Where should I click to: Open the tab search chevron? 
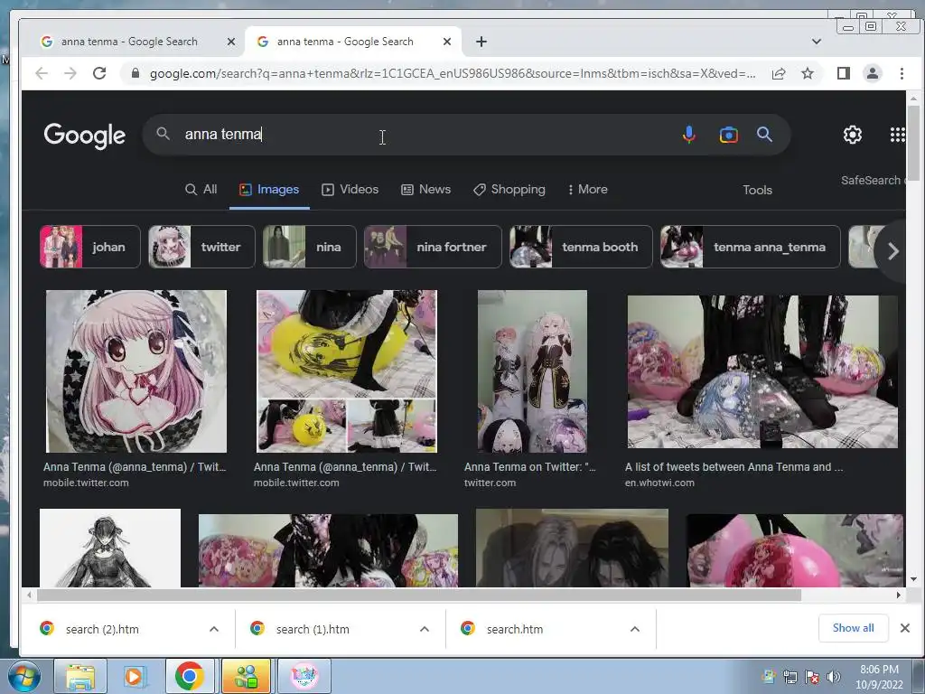(x=817, y=42)
